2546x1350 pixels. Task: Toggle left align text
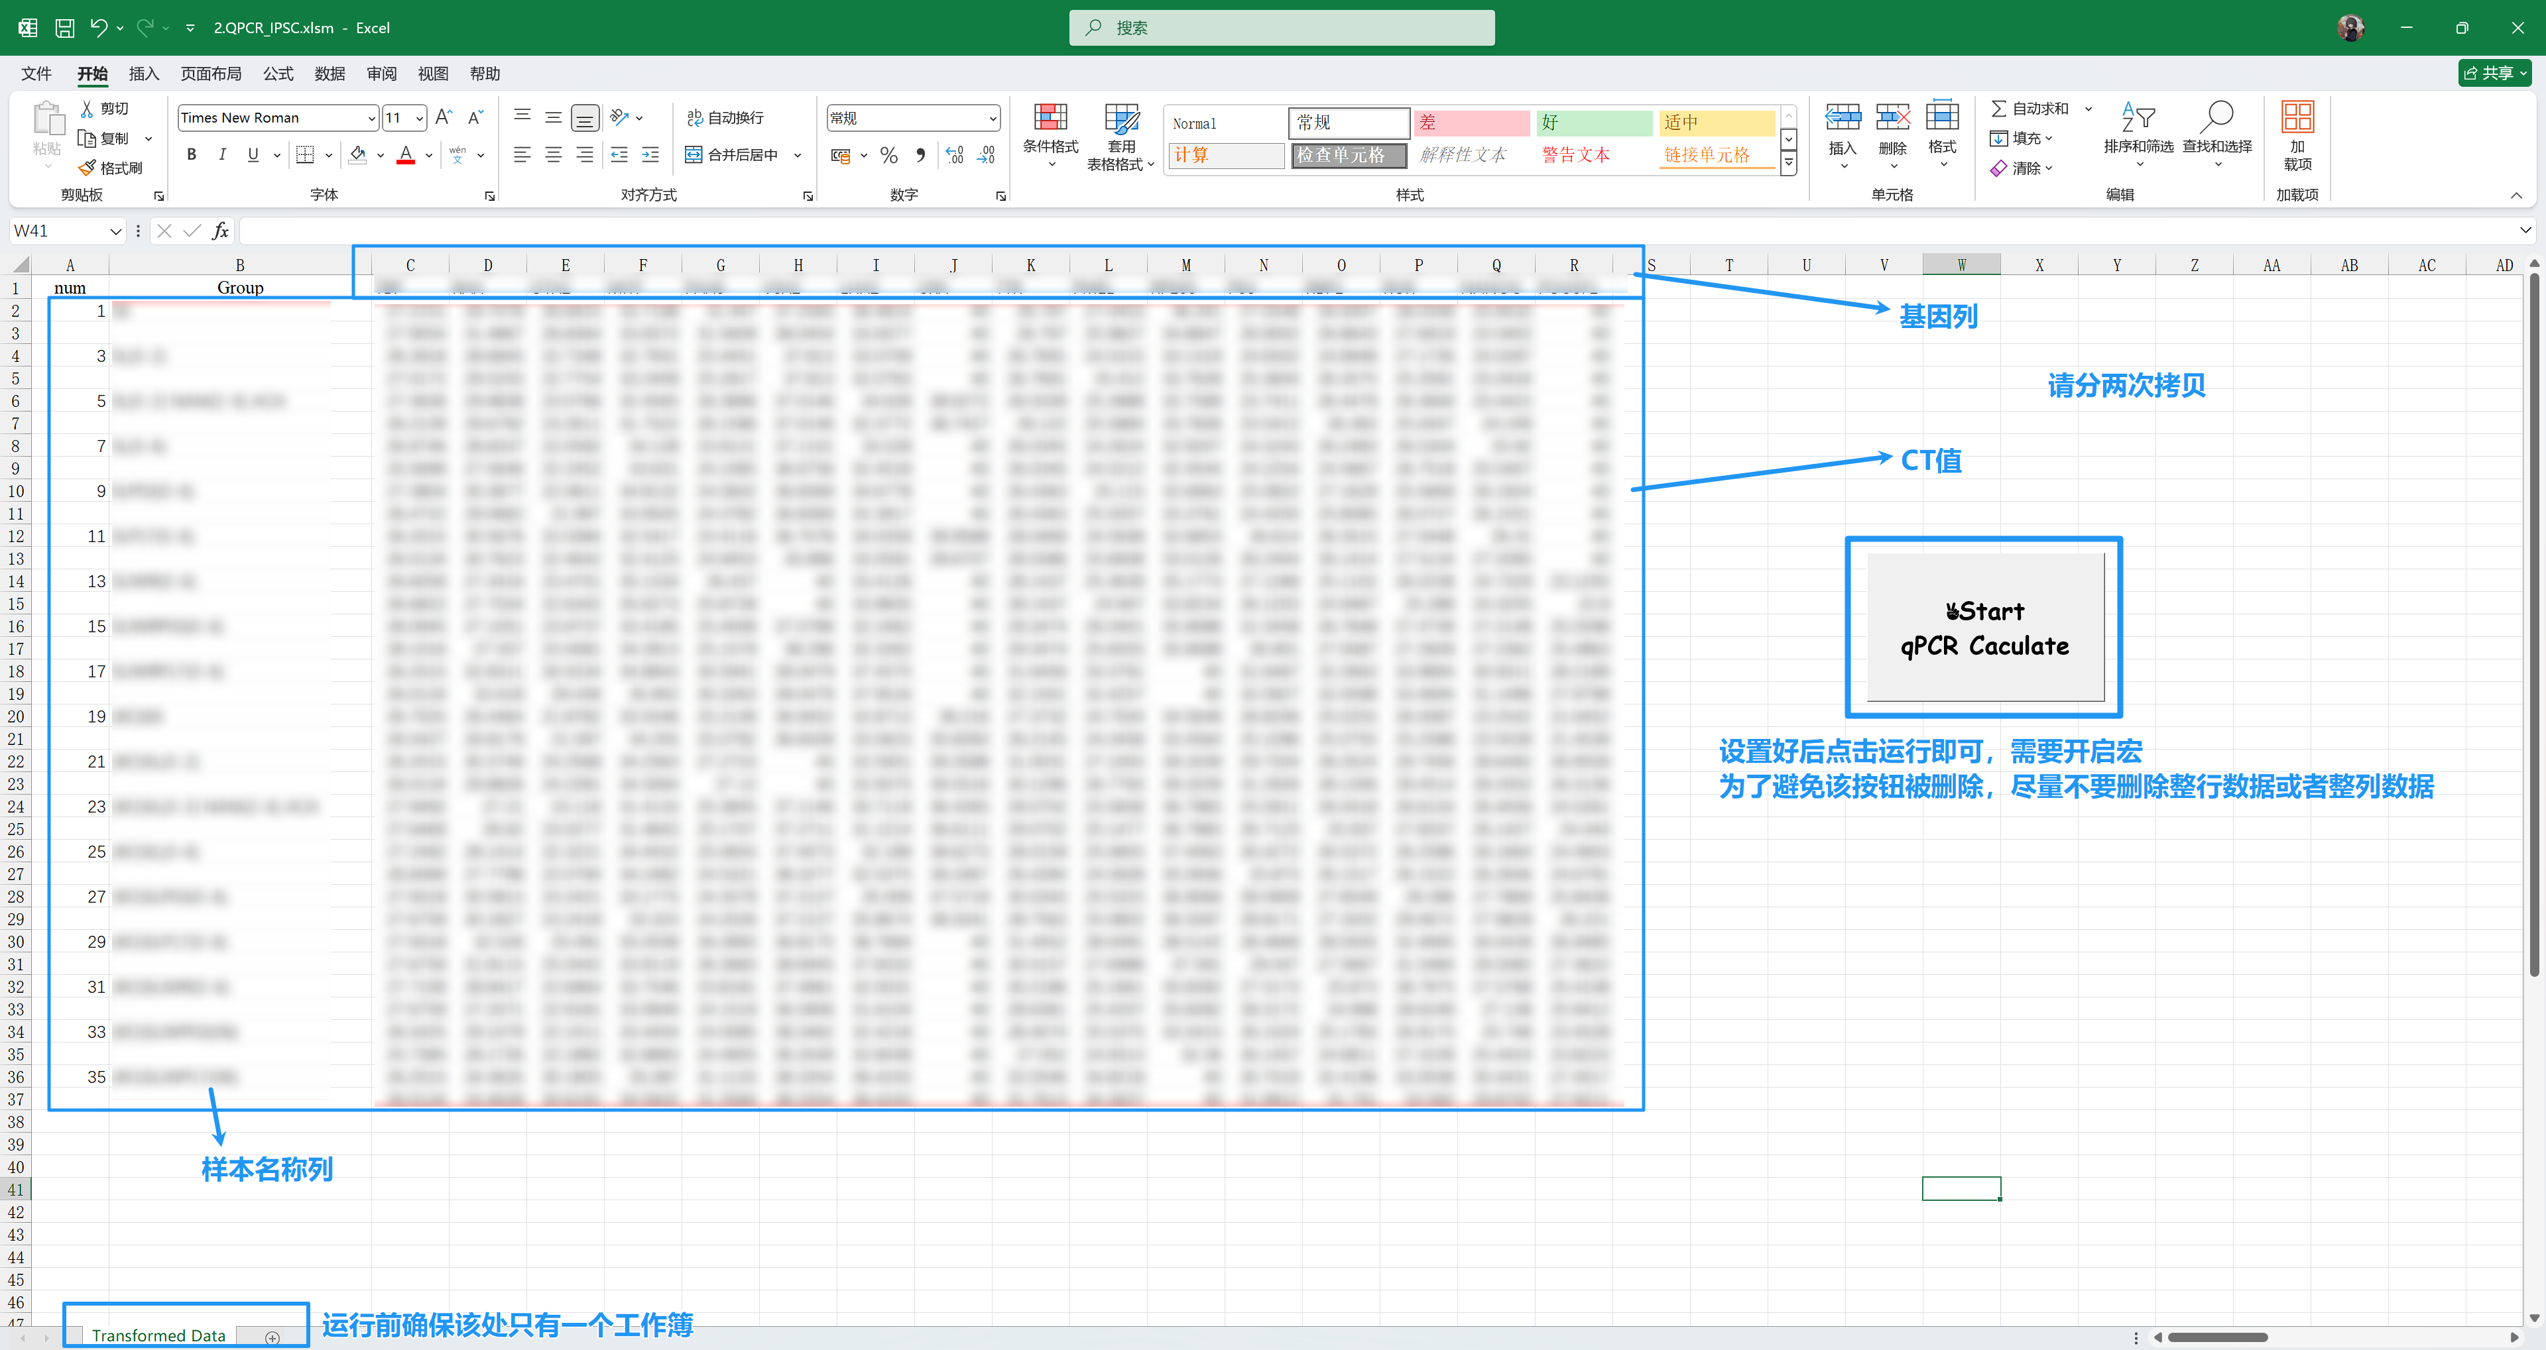click(x=522, y=154)
